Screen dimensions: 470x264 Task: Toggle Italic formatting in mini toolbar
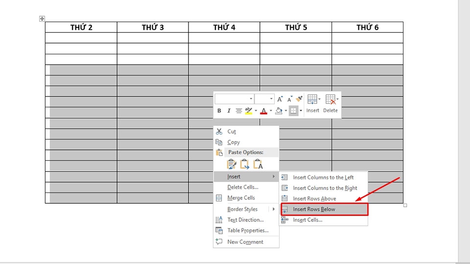coord(229,111)
